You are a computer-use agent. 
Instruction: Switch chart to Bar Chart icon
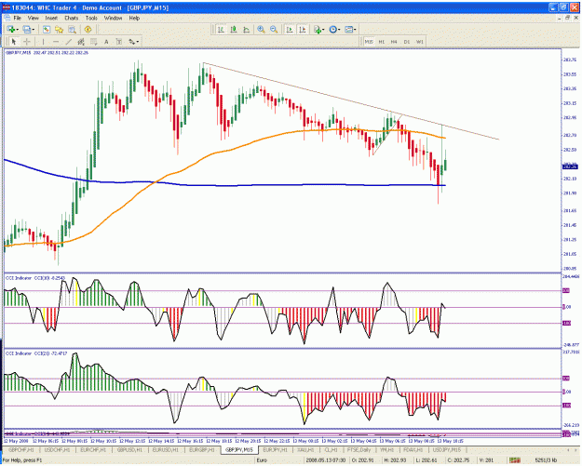point(222,29)
